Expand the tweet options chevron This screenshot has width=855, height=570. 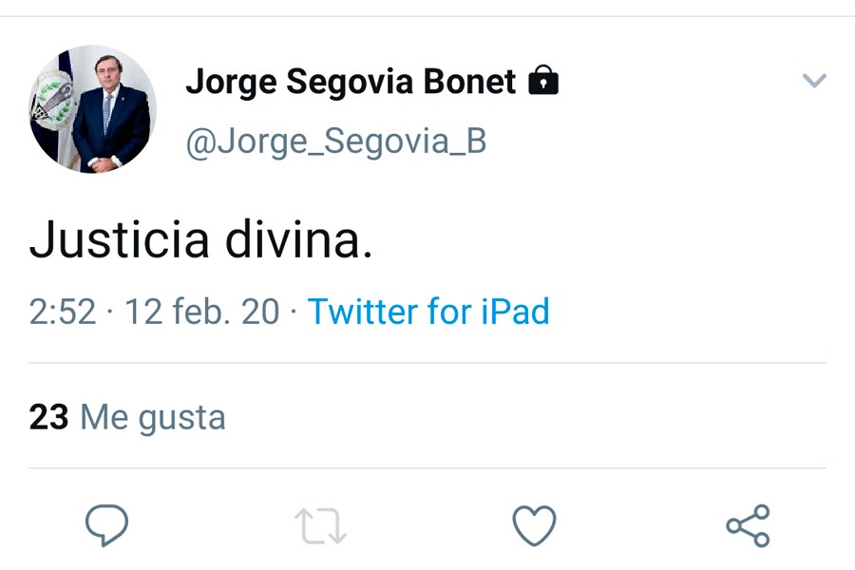[x=814, y=82]
